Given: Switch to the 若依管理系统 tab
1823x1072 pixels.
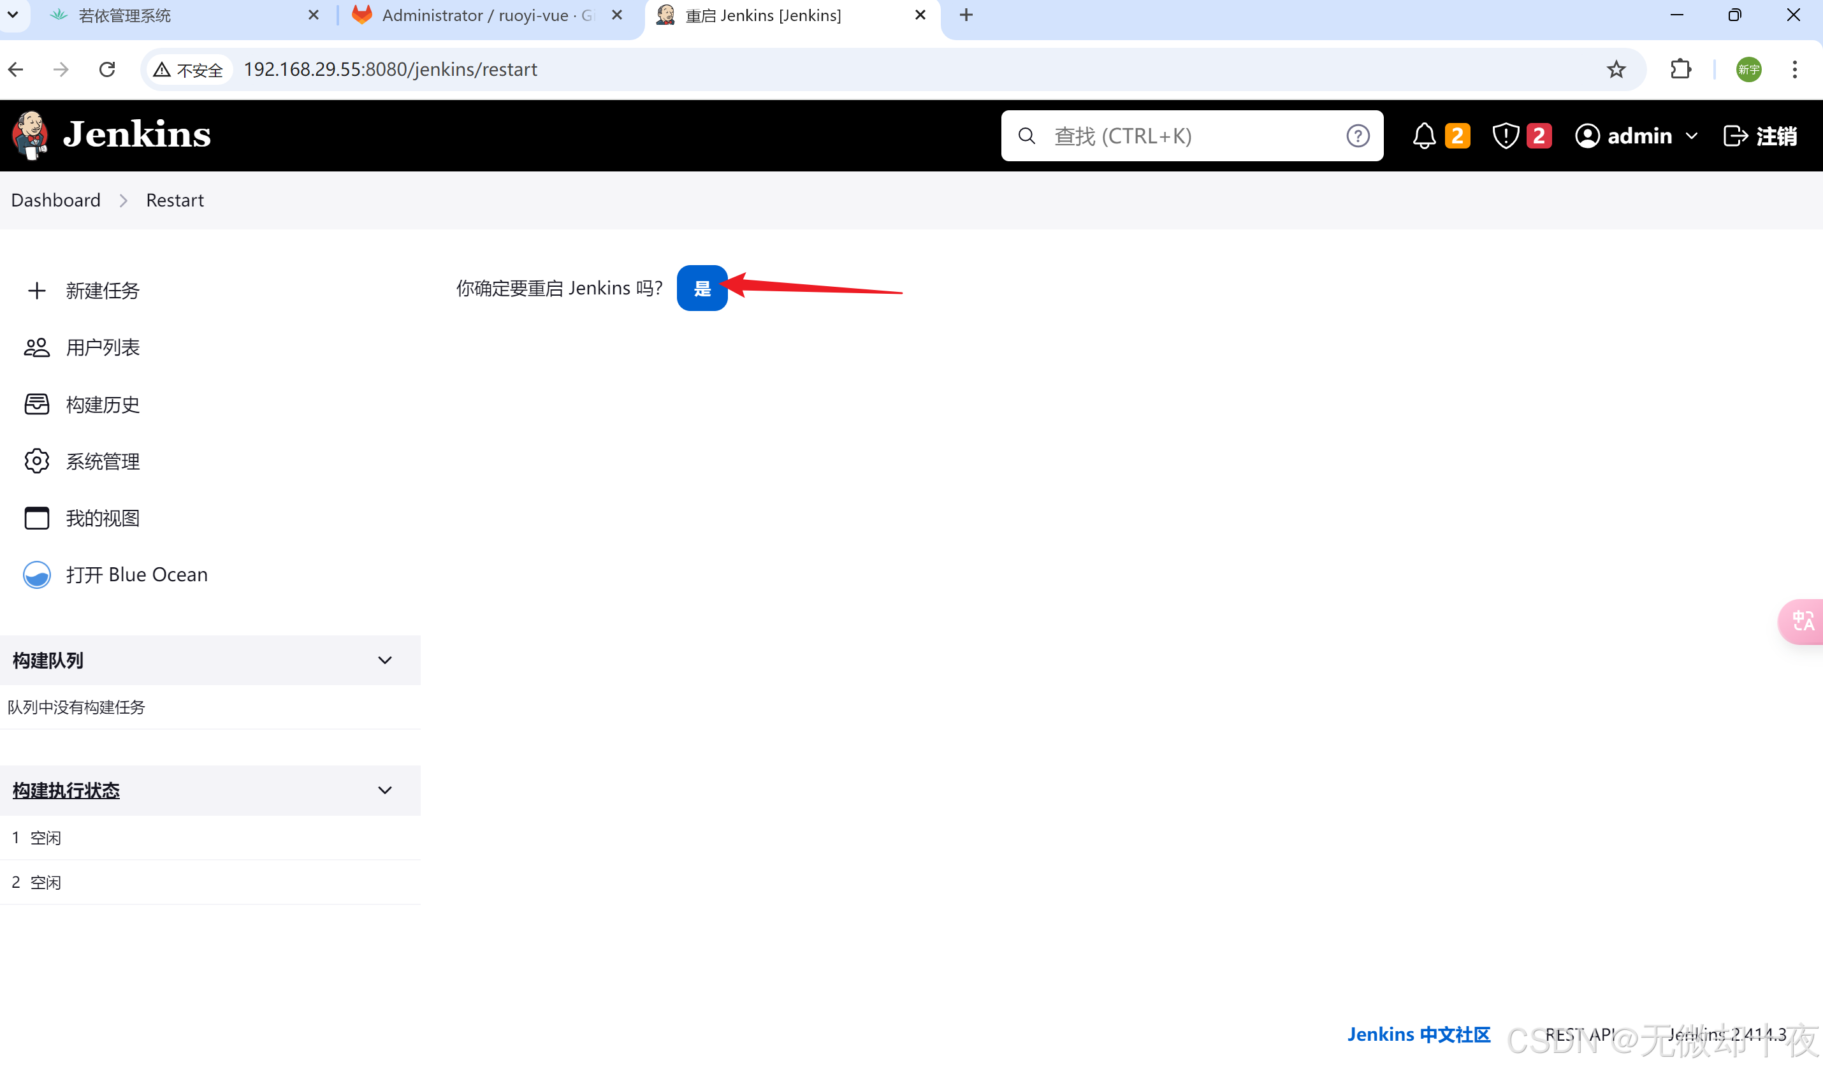Looking at the screenshot, I should [124, 15].
